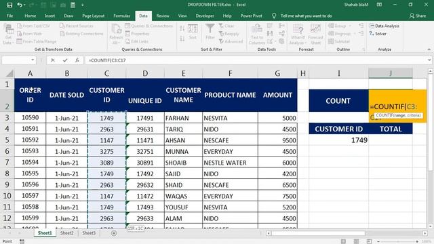The image size is (434, 244).
Task: Open the Ungroup dropdown arrow
Action: point(355,33)
